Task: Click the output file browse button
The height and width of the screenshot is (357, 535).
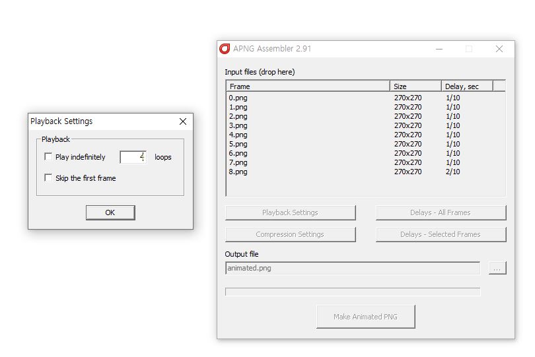Action: click(x=497, y=268)
